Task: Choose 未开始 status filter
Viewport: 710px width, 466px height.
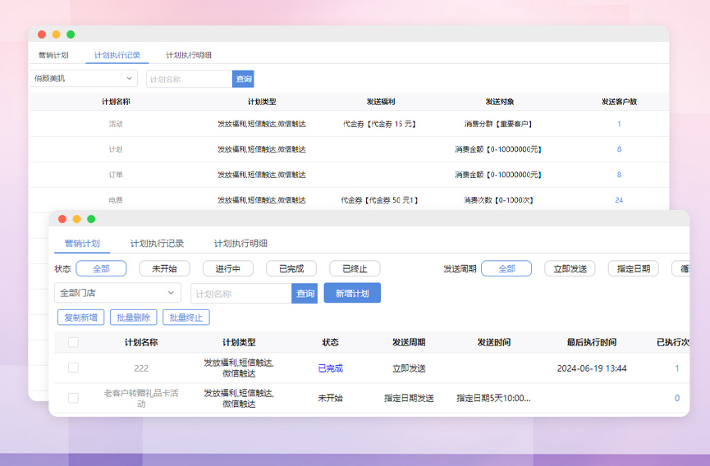Action: 164,268
